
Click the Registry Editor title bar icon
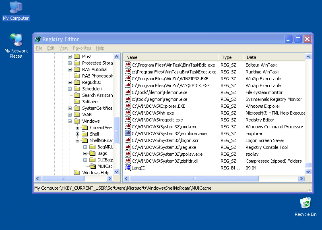click(37, 39)
